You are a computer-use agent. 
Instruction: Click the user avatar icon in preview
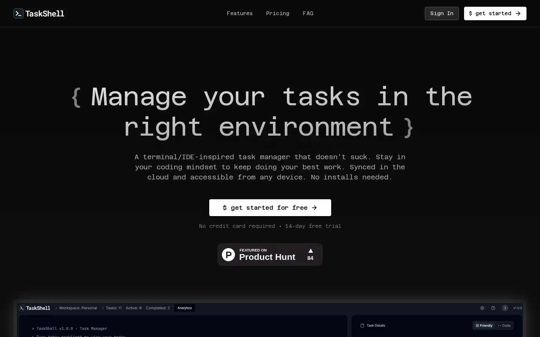coord(505,308)
